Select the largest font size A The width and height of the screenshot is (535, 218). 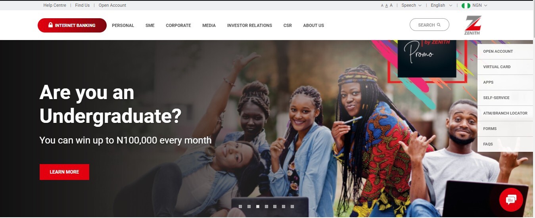(391, 6)
